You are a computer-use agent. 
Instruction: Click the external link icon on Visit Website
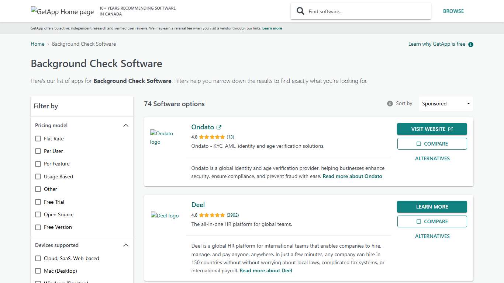[451, 129]
